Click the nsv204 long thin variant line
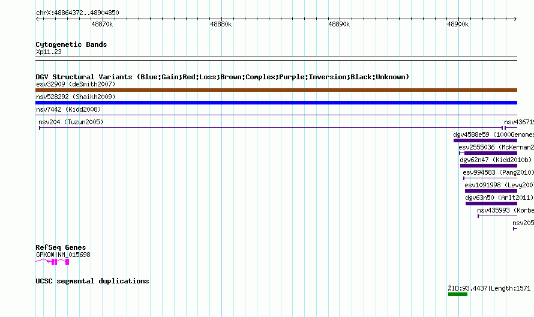 pos(271,128)
